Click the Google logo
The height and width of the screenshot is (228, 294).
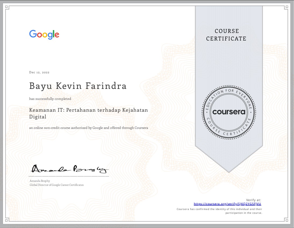(x=44, y=35)
